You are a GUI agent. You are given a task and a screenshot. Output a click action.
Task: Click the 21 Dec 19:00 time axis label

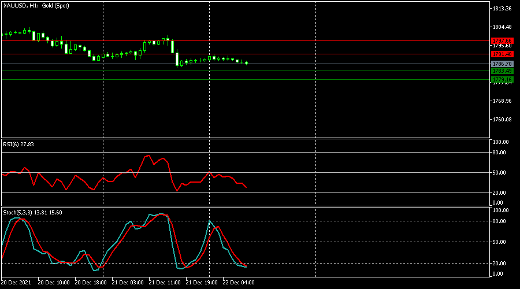pyautogui.click(x=202, y=283)
